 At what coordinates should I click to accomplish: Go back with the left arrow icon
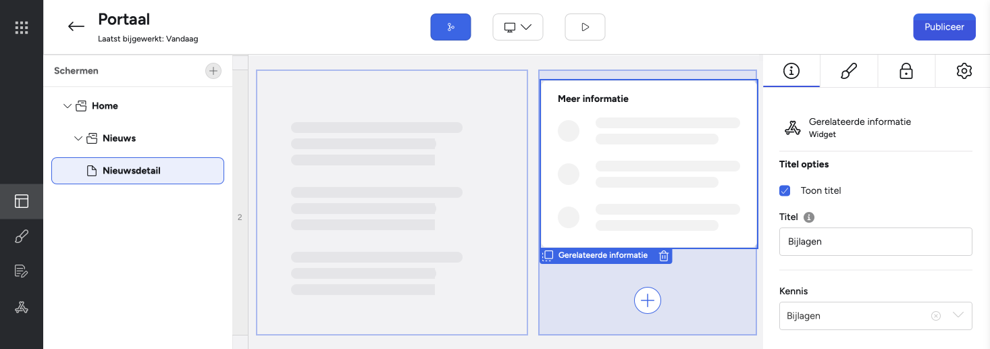76,27
